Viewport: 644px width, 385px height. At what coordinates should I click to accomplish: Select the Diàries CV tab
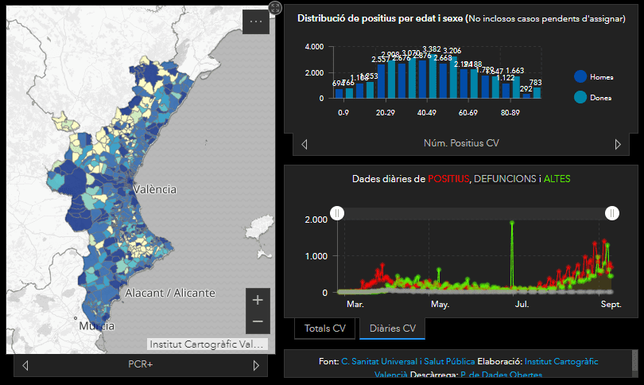pos(392,329)
